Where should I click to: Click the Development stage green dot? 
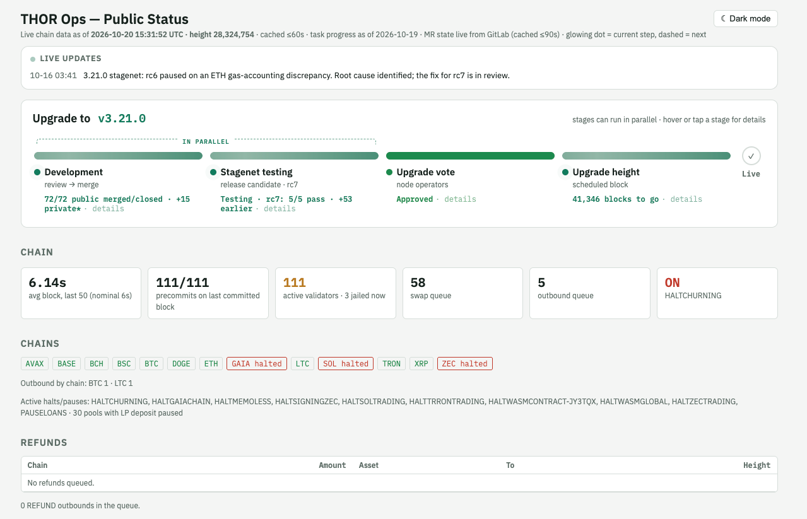point(37,172)
